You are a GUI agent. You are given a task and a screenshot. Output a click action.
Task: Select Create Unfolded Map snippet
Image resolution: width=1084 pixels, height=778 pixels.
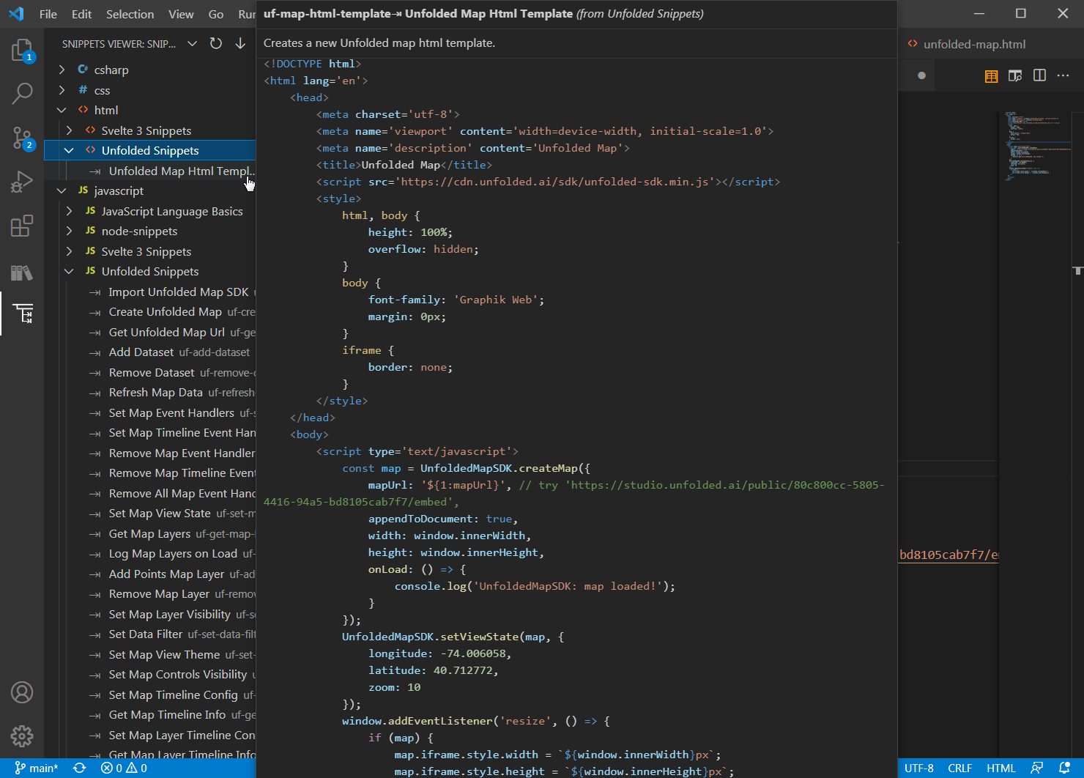pyautogui.click(x=150, y=311)
